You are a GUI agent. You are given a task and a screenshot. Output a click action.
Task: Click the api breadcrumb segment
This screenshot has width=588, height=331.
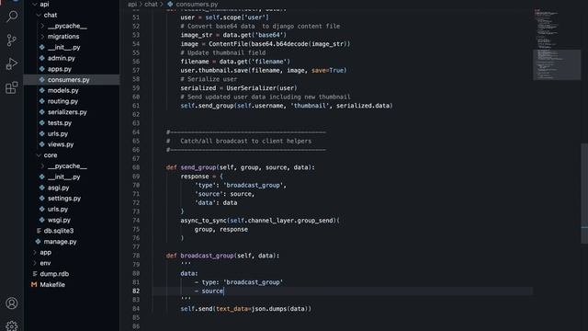[132, 4]
